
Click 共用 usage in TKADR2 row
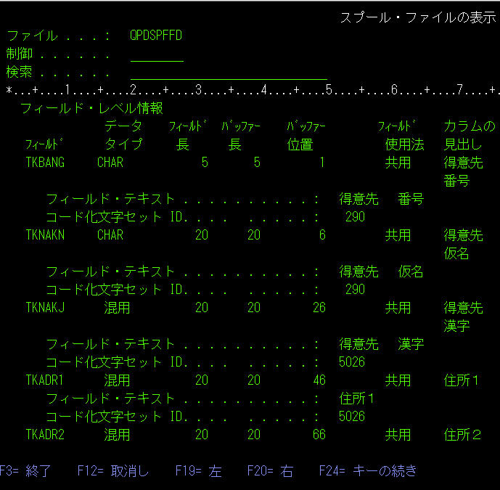(x=398, y=435)
